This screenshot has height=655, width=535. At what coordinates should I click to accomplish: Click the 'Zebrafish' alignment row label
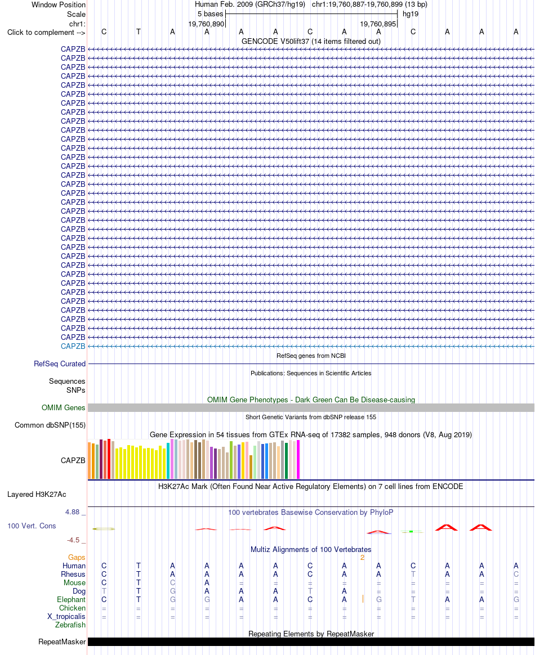point(70,625)
